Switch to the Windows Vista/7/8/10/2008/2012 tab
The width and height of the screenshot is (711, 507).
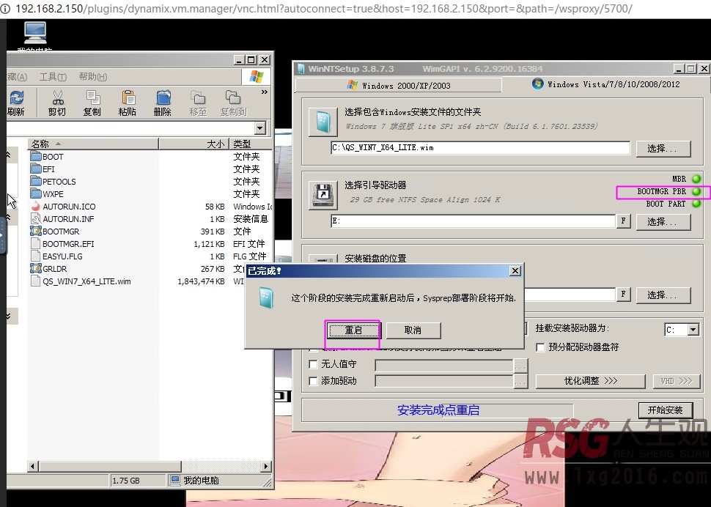click(x=605, y=84)
